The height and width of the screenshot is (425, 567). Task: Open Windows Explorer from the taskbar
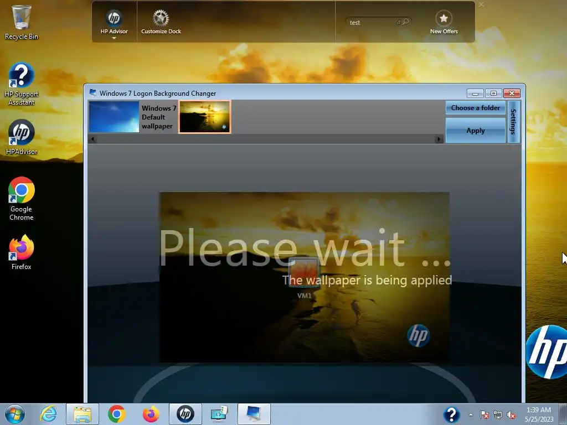(x=83, y=414)
